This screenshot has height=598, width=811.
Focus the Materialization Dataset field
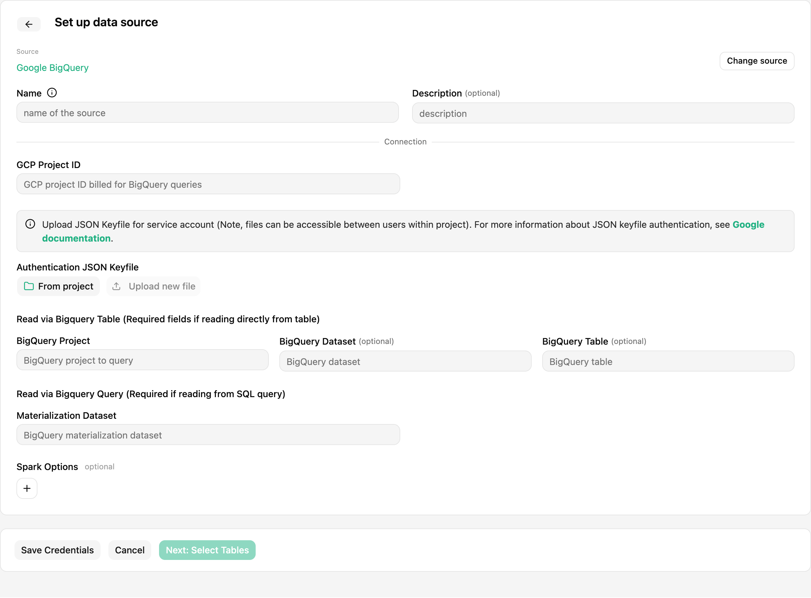208,435
